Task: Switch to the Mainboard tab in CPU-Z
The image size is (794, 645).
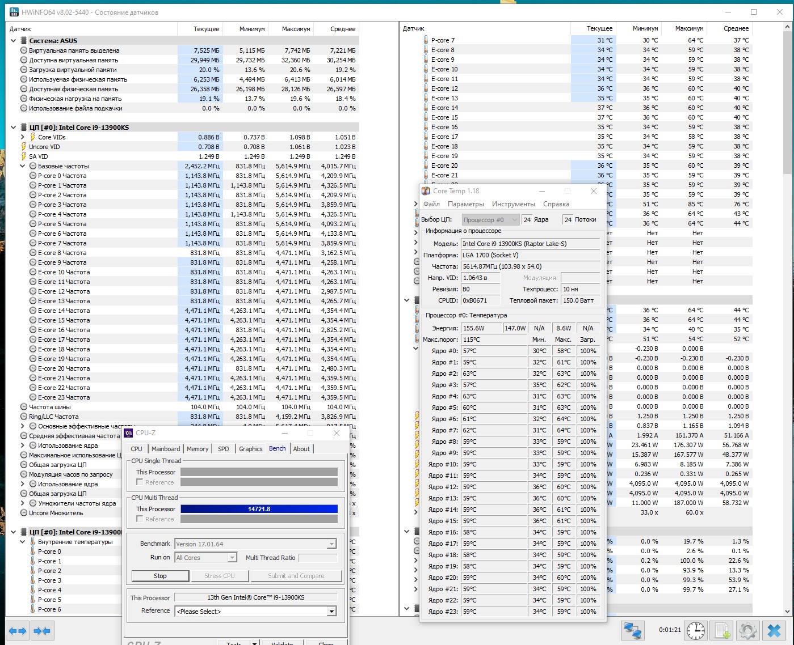Action: pyautogui.click(x=166, y=449)
